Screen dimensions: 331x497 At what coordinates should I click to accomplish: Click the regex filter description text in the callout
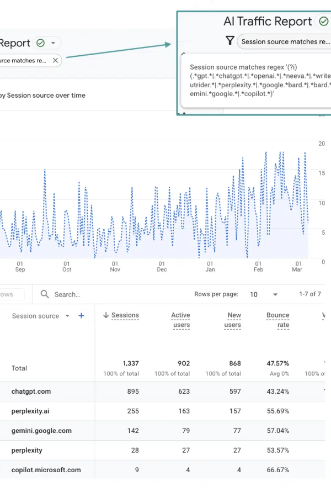click(x=260, y=81)
